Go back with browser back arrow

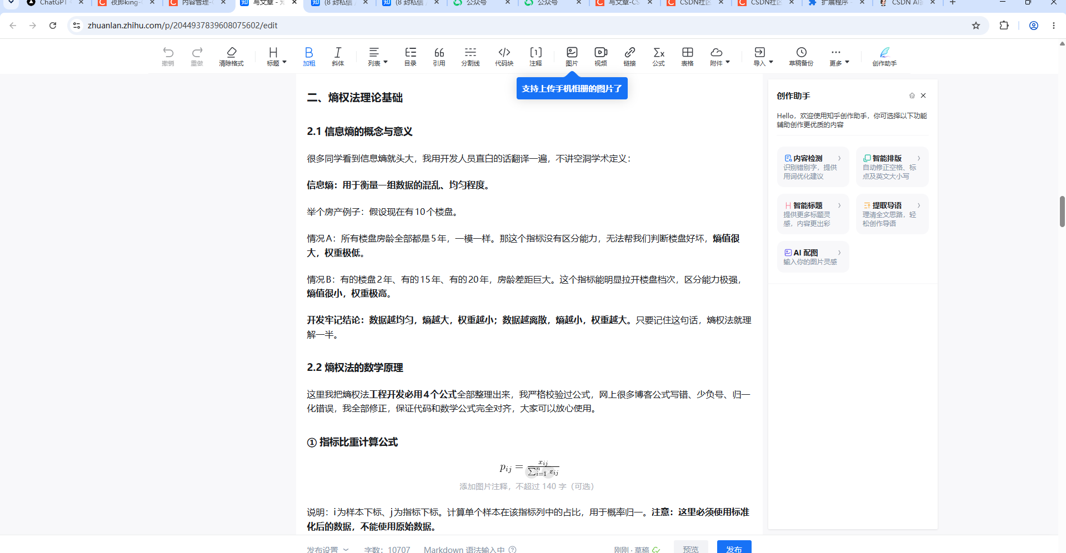click(13, 26)
